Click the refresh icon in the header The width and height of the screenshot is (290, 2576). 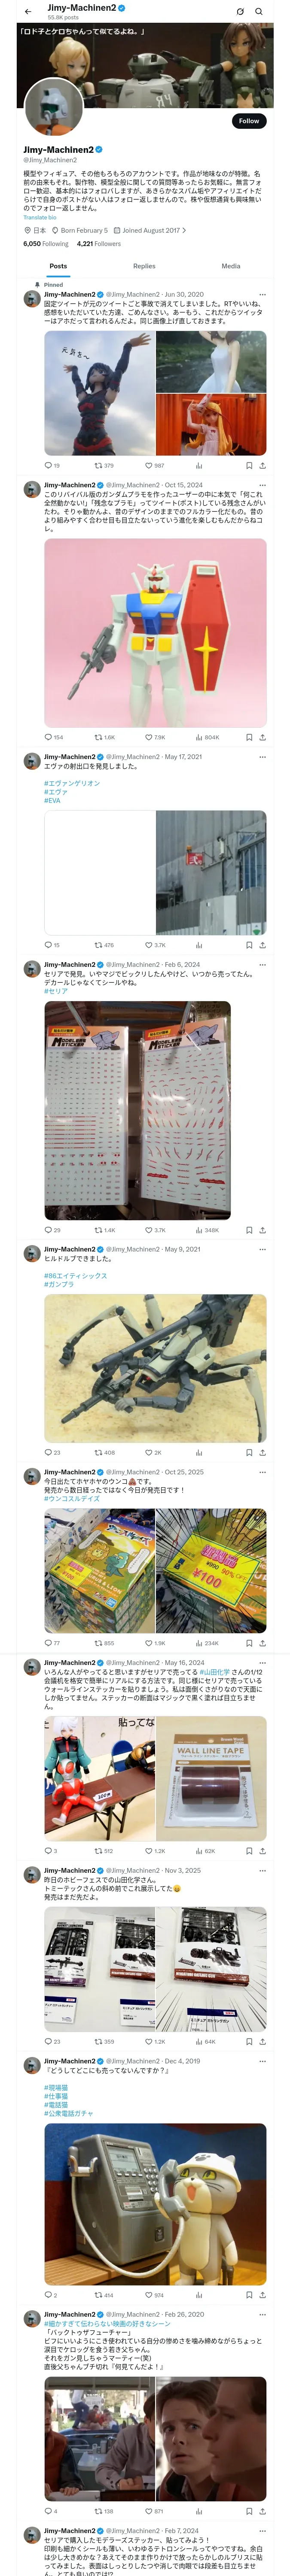240,11
